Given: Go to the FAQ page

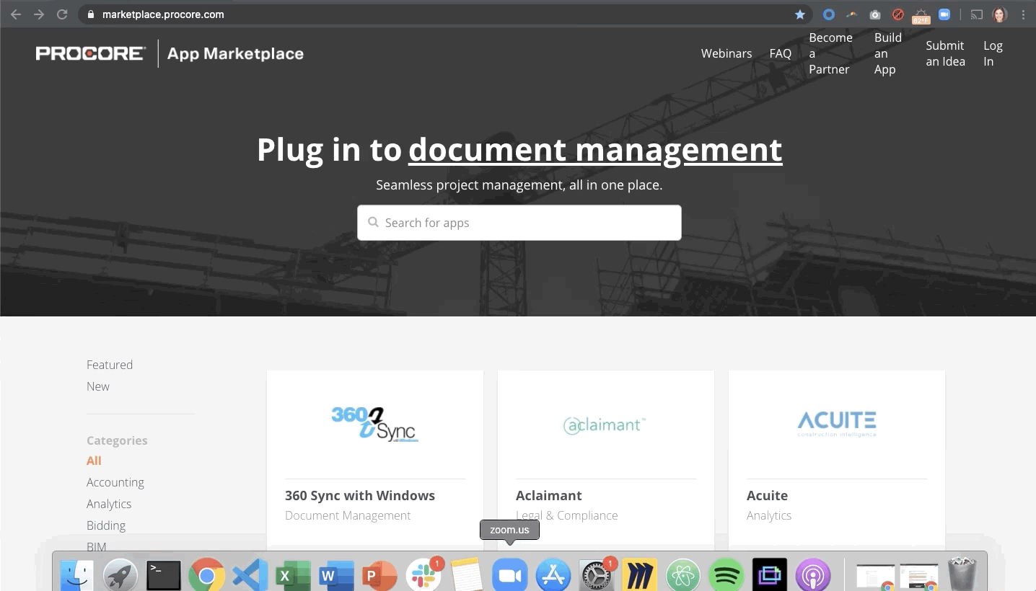Looking at the screenshot, I should point(780,53).
